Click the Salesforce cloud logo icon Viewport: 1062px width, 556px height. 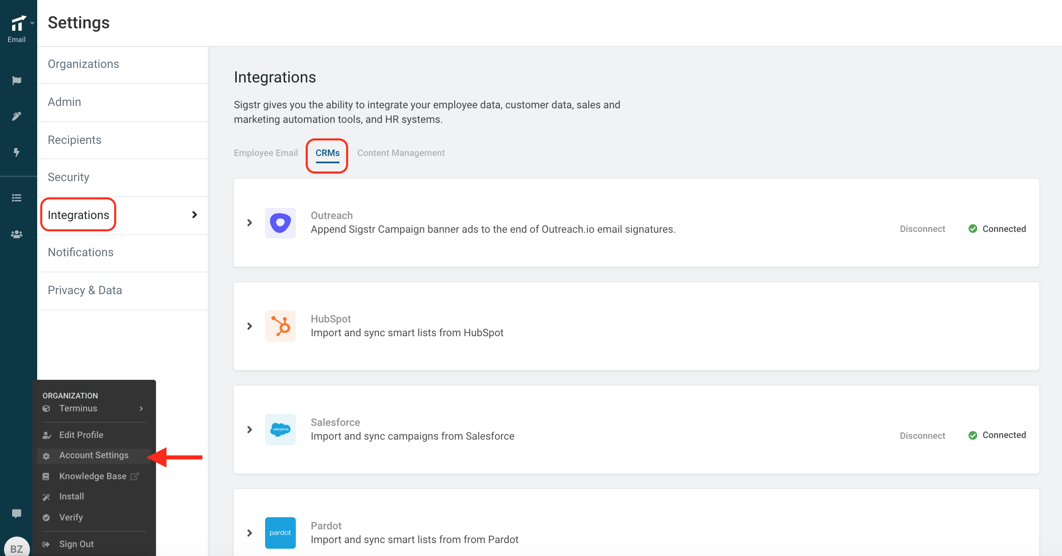tap(280, 430)
